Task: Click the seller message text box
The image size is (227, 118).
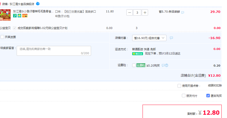Action: tap(54, 51)
